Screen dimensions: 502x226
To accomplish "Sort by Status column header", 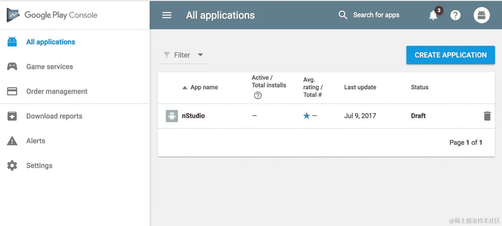I will (419, 87).
